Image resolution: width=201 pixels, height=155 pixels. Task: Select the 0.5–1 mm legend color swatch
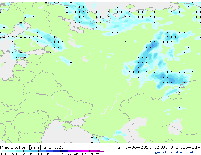point(13,151)
